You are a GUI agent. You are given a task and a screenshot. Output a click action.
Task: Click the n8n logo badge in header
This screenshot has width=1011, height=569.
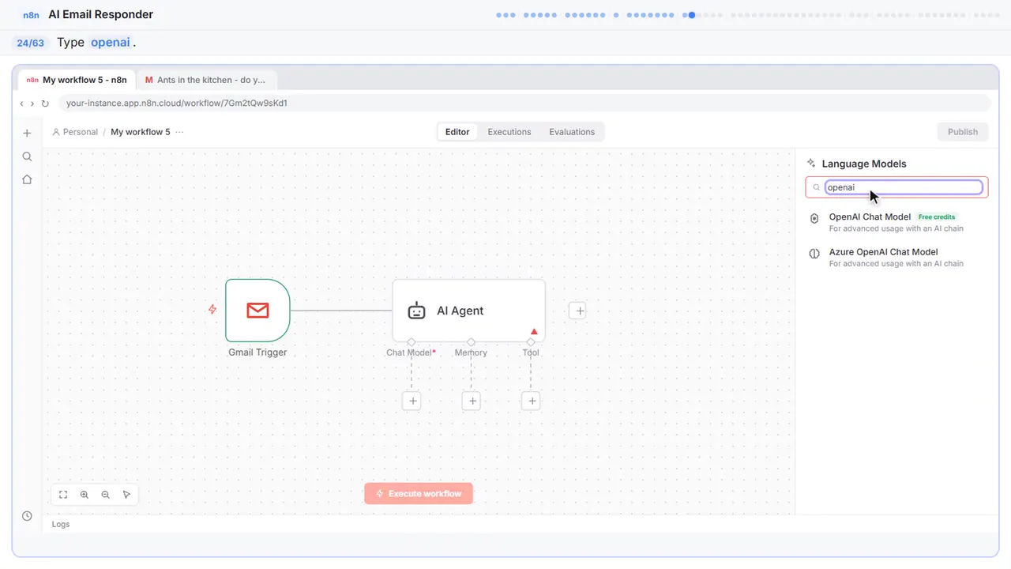32,15
